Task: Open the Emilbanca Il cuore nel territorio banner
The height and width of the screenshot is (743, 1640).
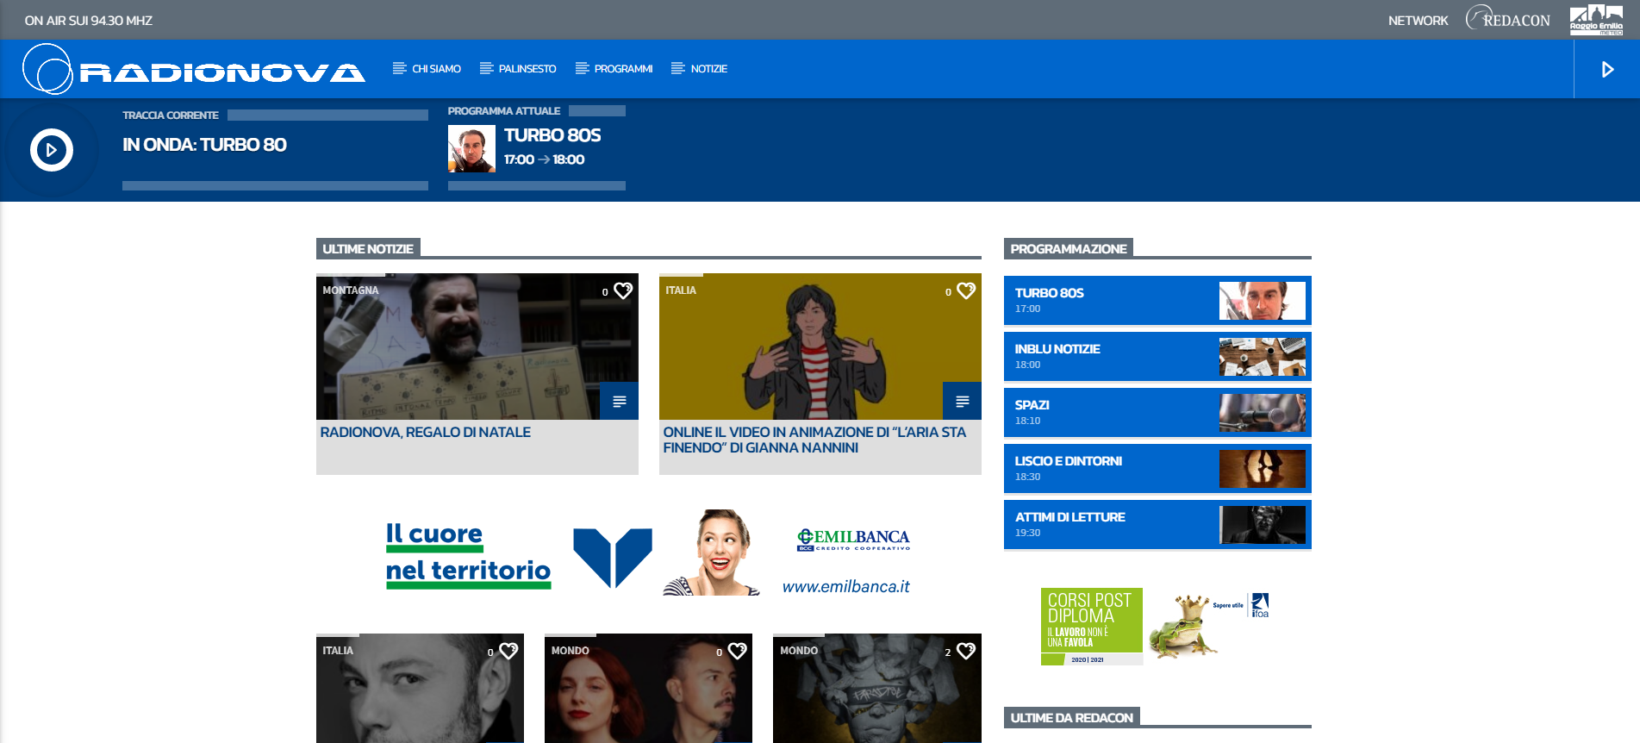Action: [x=648, y=553]
